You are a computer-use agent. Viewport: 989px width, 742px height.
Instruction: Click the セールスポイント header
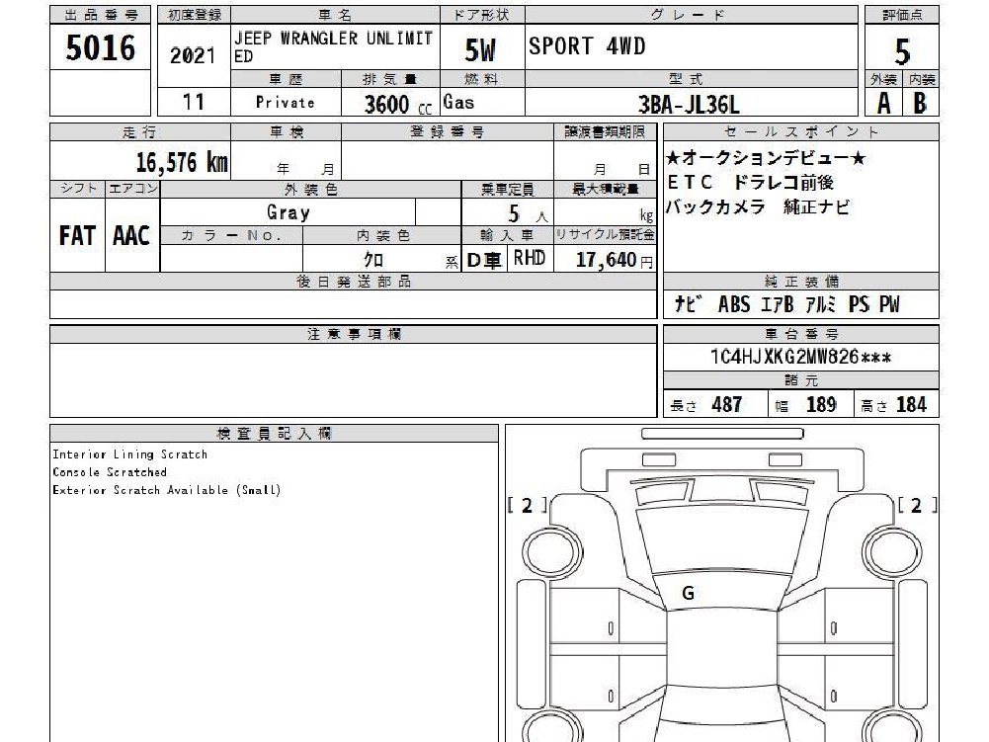801,131
